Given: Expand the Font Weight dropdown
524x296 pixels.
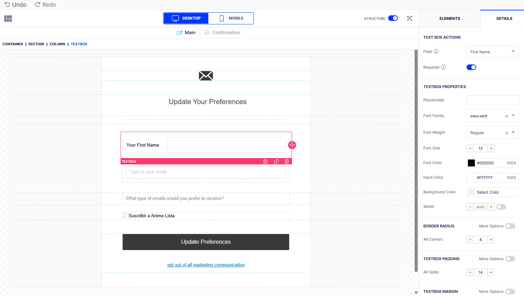Looking at the screenshot, I should pos(513,132).
